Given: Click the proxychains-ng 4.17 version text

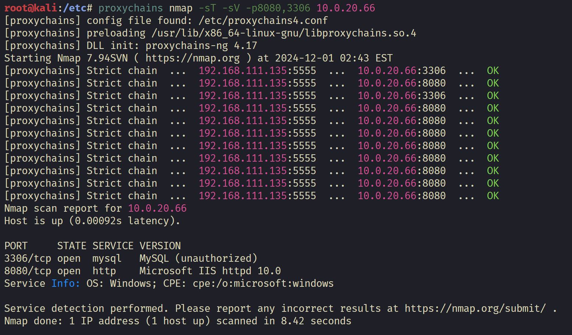Looking at the screenshot, I should pyautogui.click(x=201, y=46).
